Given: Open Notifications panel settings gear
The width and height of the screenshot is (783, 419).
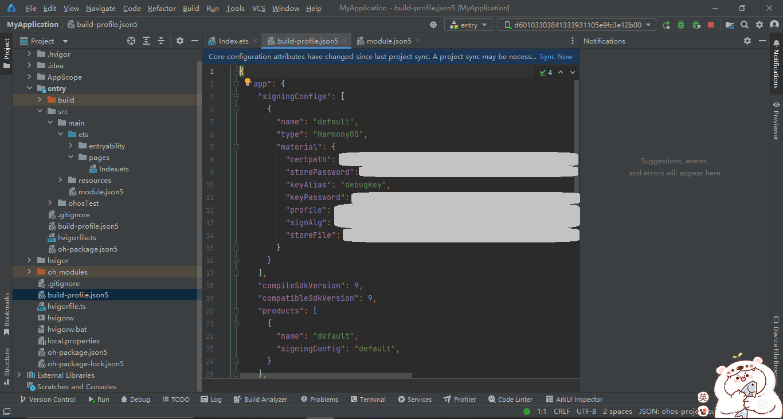Looking at the screenshot, I should click(x=747, y=41).
